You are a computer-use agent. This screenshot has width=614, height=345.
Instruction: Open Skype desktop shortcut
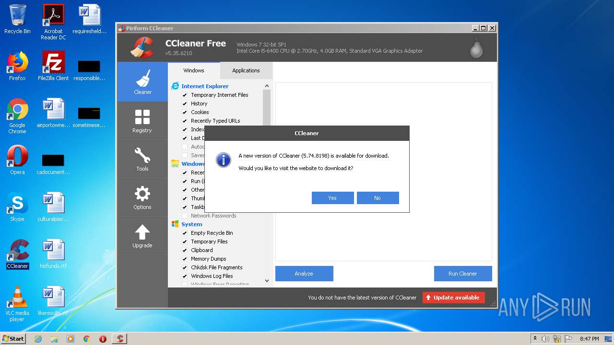(17, 207)
